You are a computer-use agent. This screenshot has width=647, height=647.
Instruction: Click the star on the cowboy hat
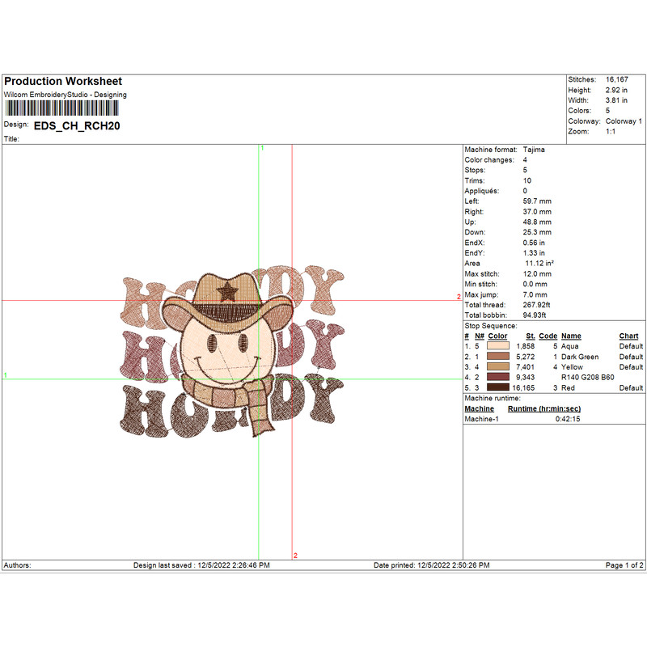pyautogui.click(x=227, y=289)
